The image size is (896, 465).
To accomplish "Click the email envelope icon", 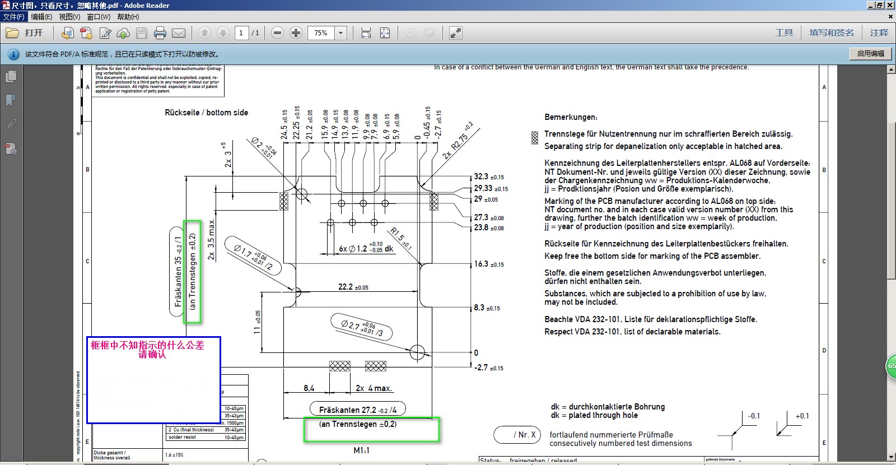I will pyautogui.click(x=179, y=33).
